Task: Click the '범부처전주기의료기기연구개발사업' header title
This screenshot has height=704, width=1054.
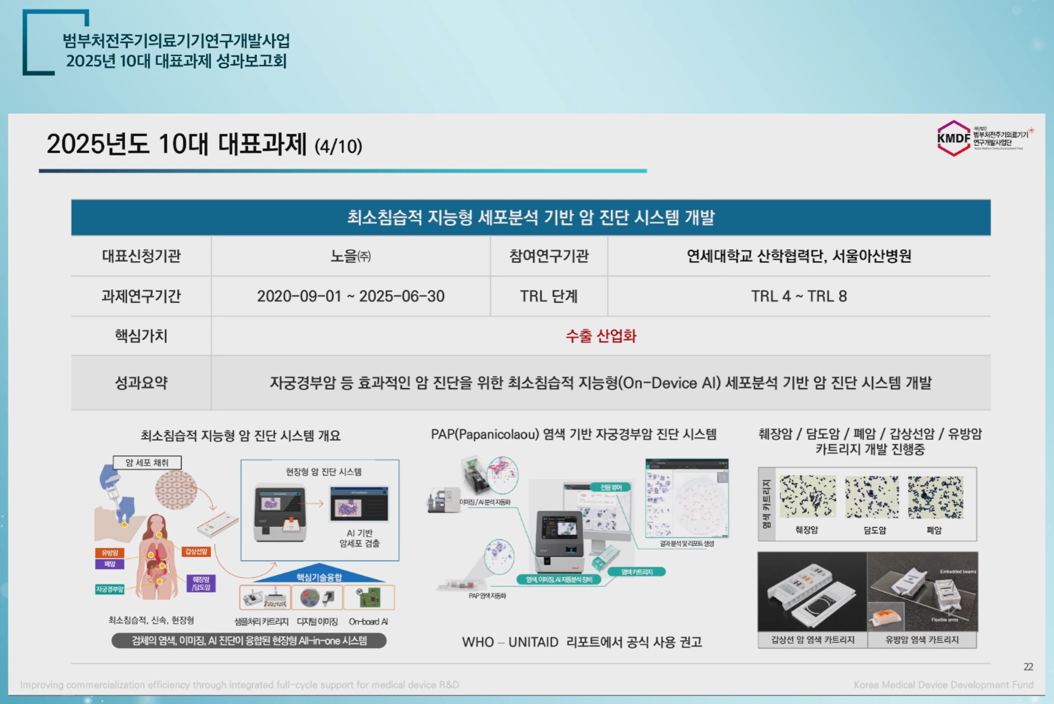Action: tap(176, 40)
